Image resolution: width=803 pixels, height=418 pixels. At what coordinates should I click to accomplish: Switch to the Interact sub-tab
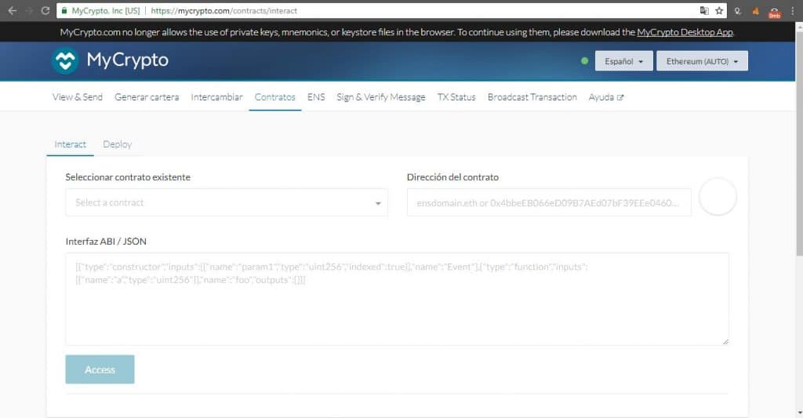point(70,144)
